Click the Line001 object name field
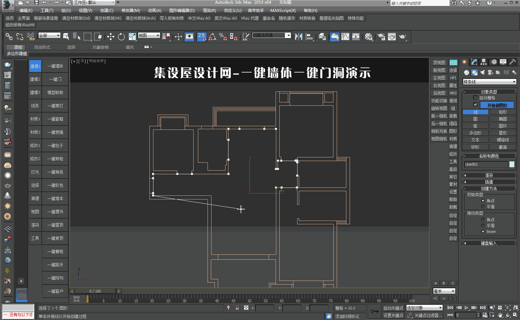The image size is (520, 320). pos(486,164)
